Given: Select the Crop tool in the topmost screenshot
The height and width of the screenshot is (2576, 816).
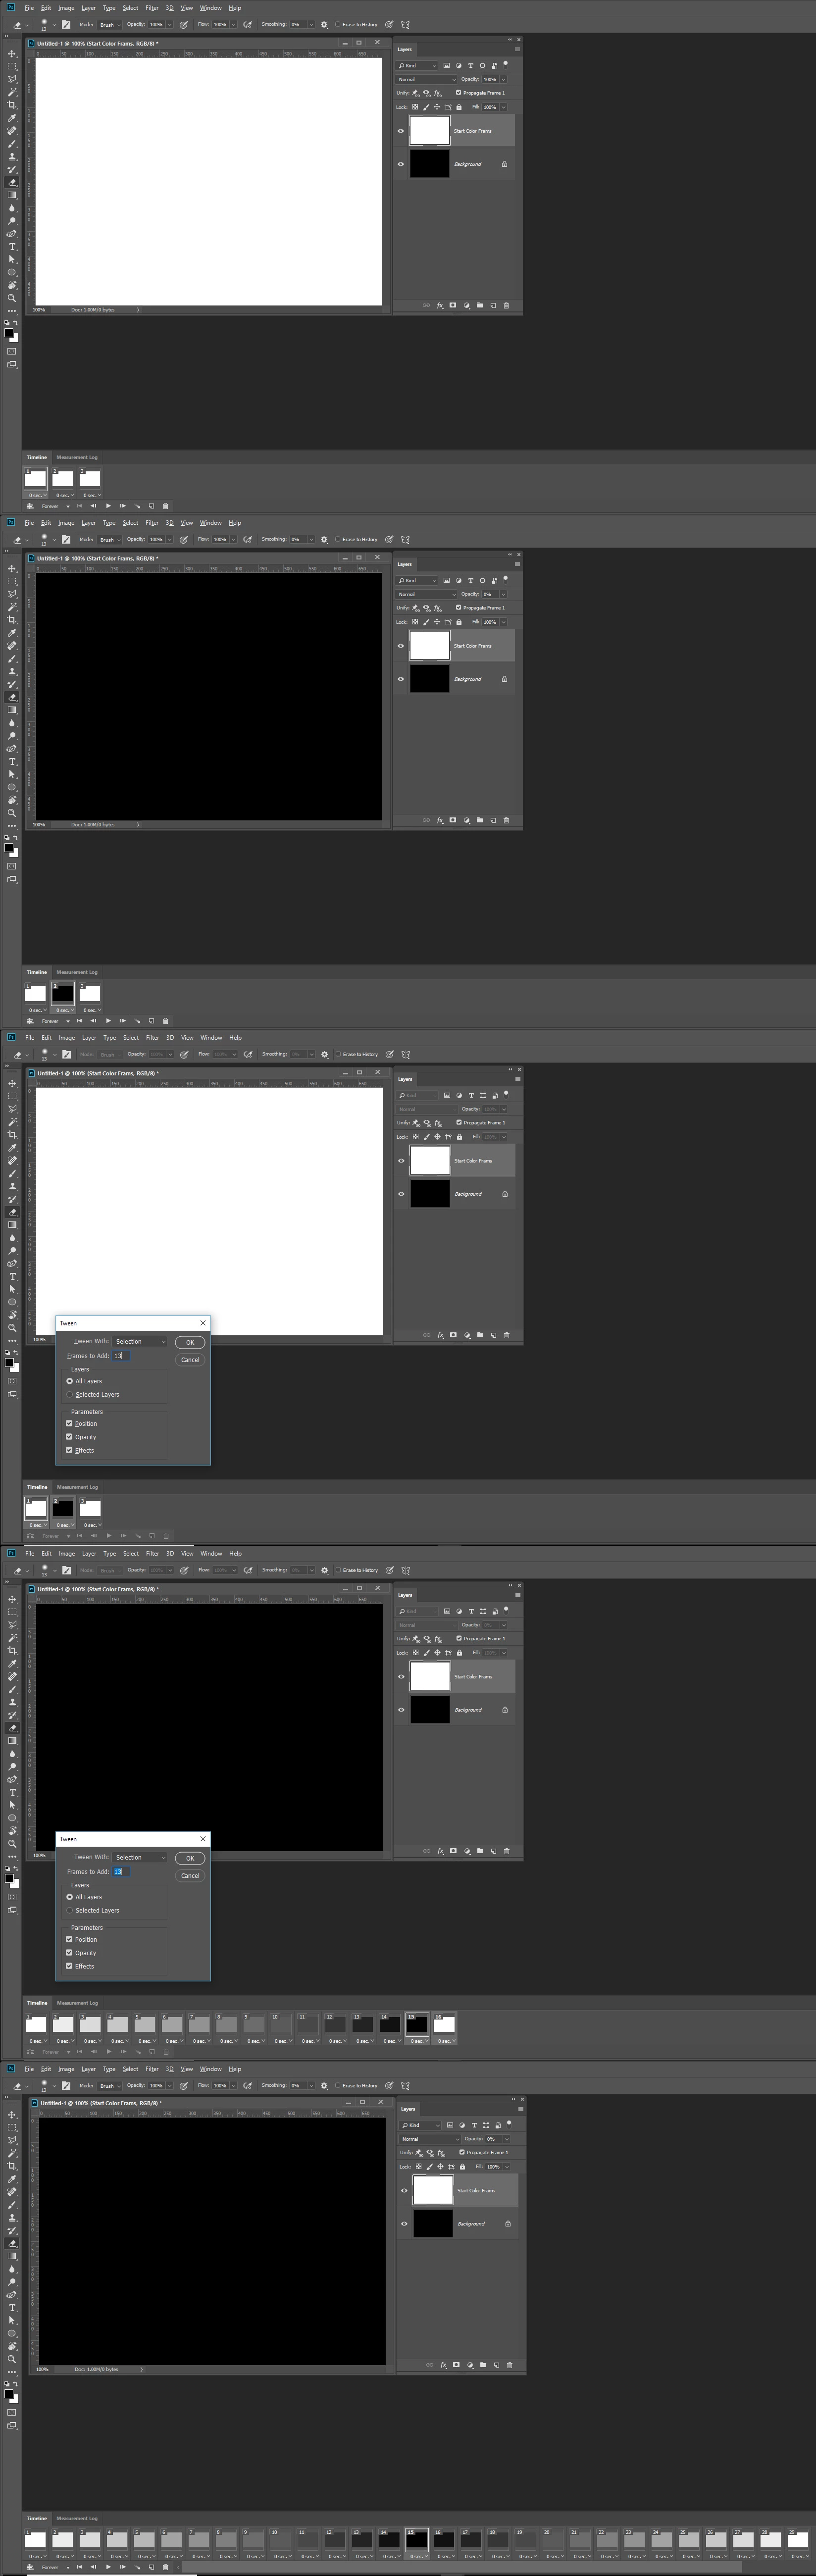Looking at the screenshot, I should point(12,105).
